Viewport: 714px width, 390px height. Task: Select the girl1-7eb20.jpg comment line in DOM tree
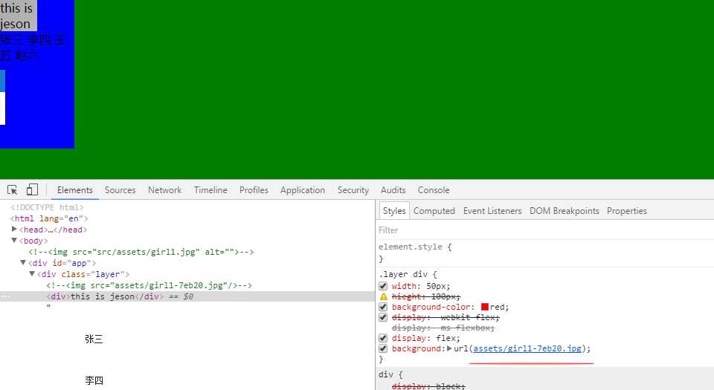point(149,285)
